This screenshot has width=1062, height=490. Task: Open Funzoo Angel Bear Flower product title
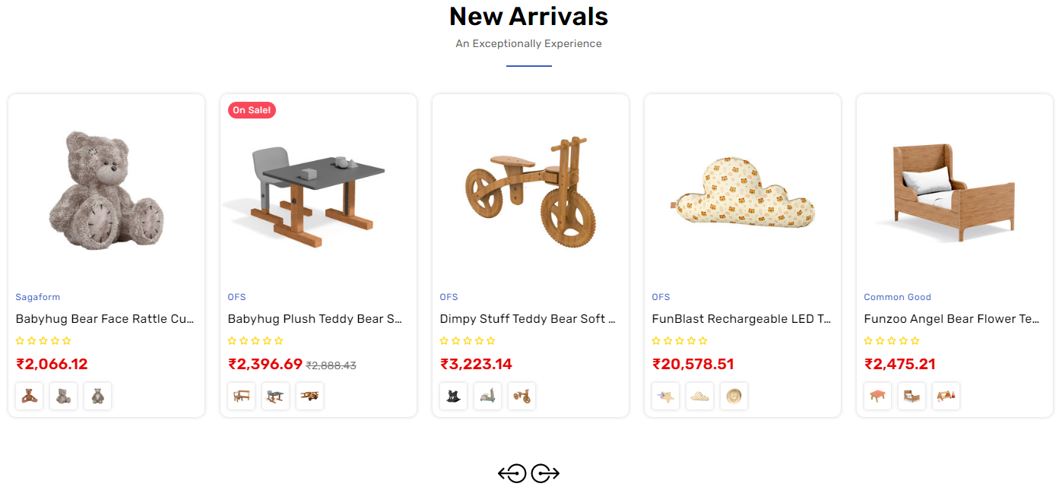[952, 319]
